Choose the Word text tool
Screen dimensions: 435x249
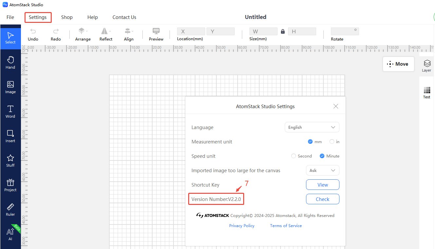[x=10, y=112]
